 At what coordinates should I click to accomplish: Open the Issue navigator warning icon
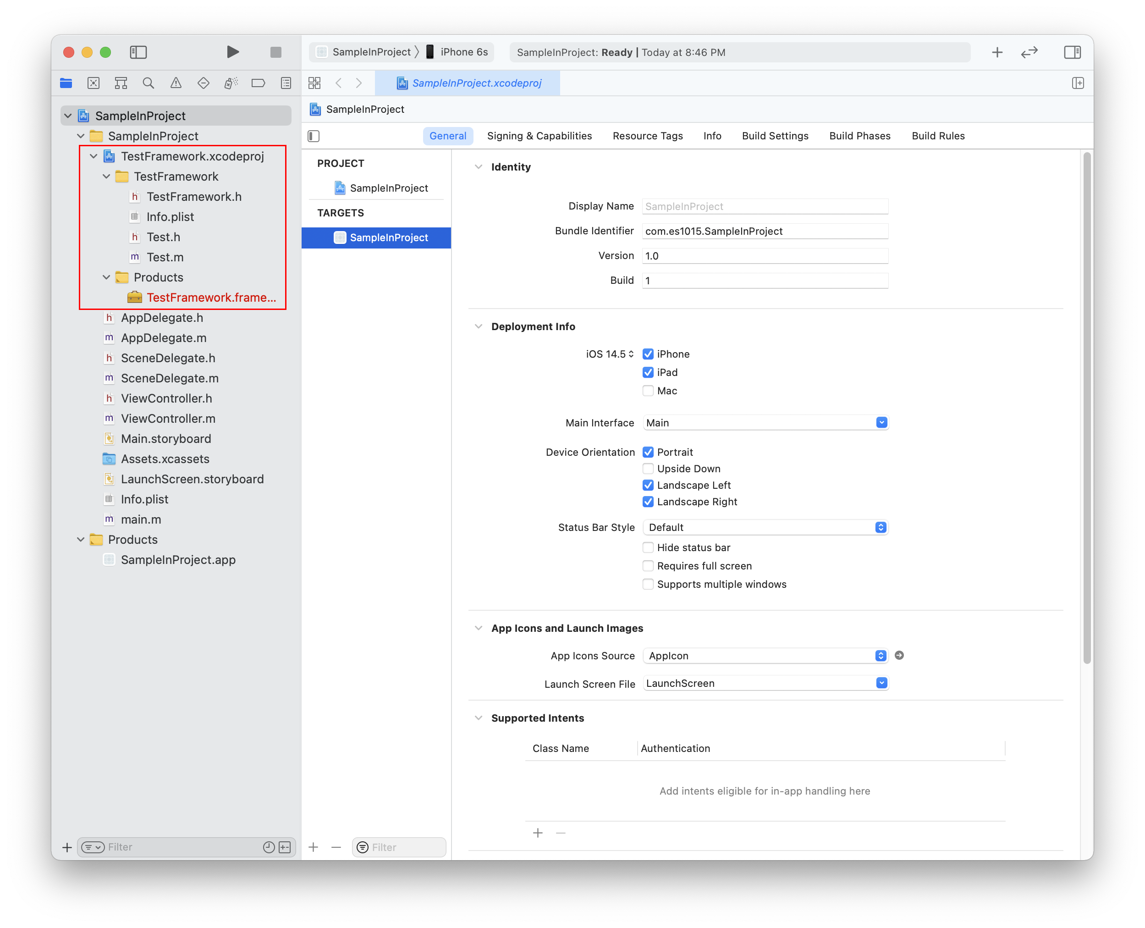[x=176, y=83]
